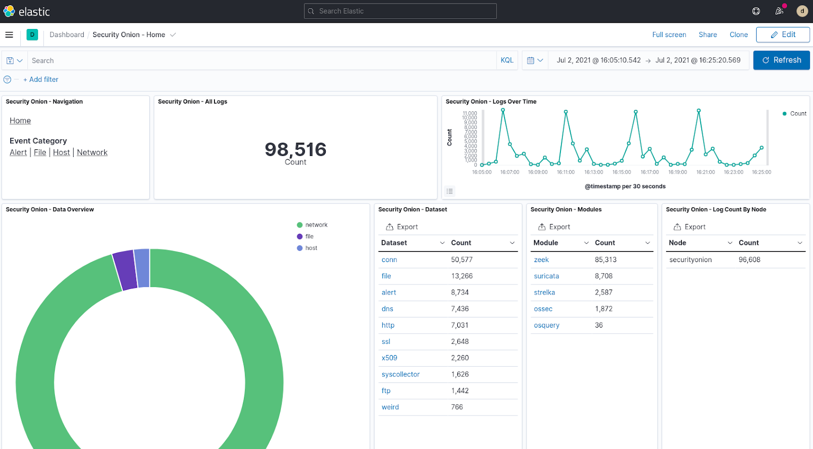Click the Elastic logo
This screenshot has height=449, width=813.
pyautogui.click(x=26, y=11)
